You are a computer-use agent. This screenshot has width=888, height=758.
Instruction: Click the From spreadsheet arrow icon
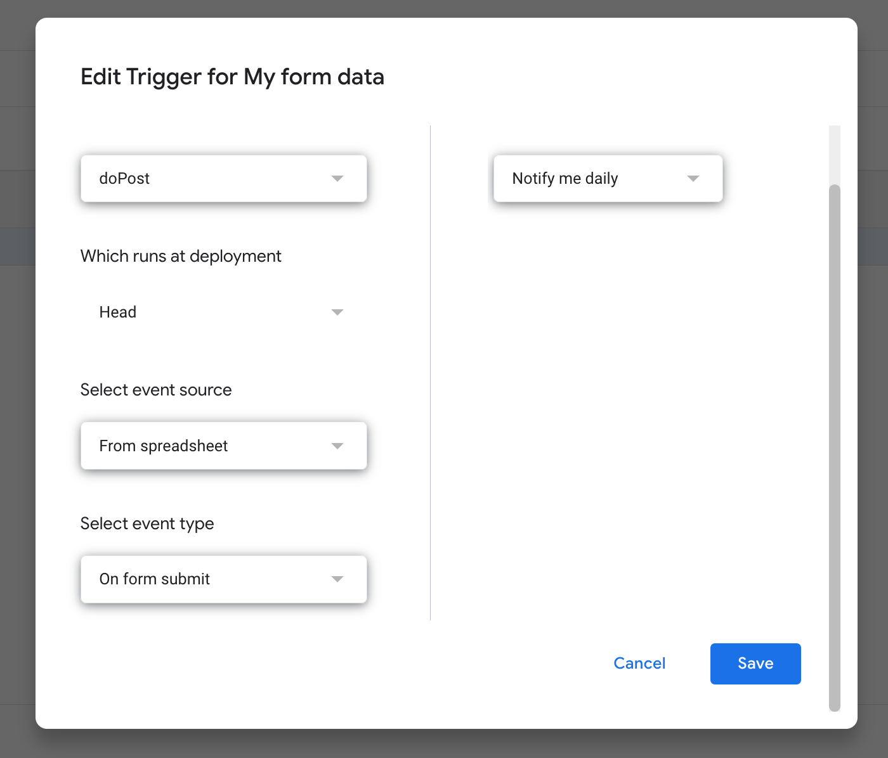pyautogui.click(x=337, y=446)
